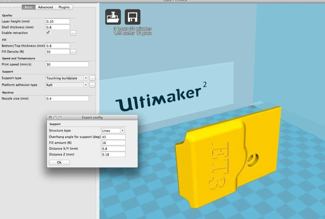Select the Overhang angle for support field
The image size is (325, 219).
point(113,137)
